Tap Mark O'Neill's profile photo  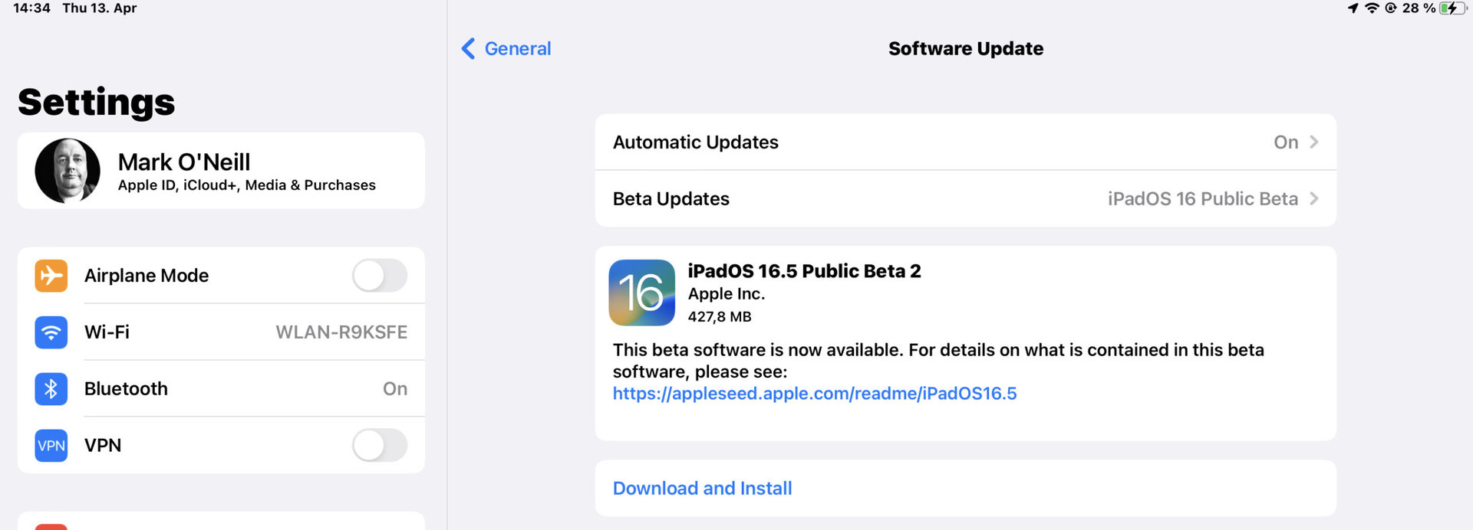[68, 171]
